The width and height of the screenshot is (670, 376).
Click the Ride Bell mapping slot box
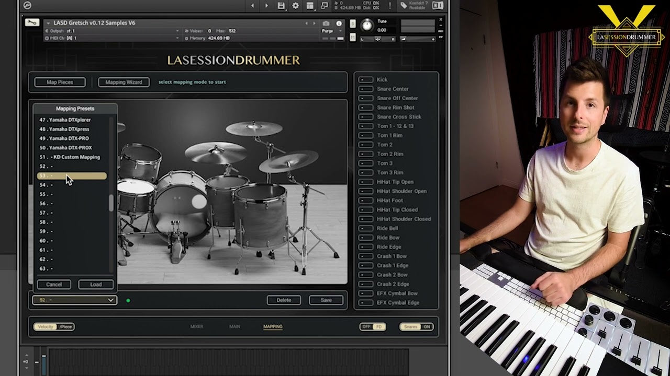point(365,228)
